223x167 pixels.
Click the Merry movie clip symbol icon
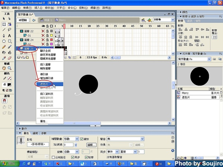click(x=178, y=93)
